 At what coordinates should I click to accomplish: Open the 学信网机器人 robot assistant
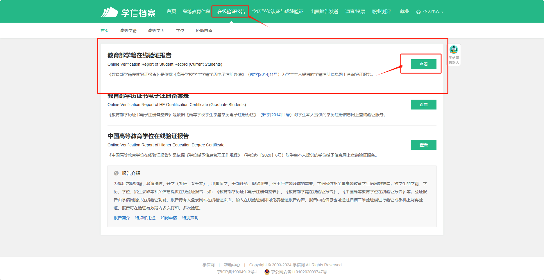pyautogui.click(x=454, y=55)
